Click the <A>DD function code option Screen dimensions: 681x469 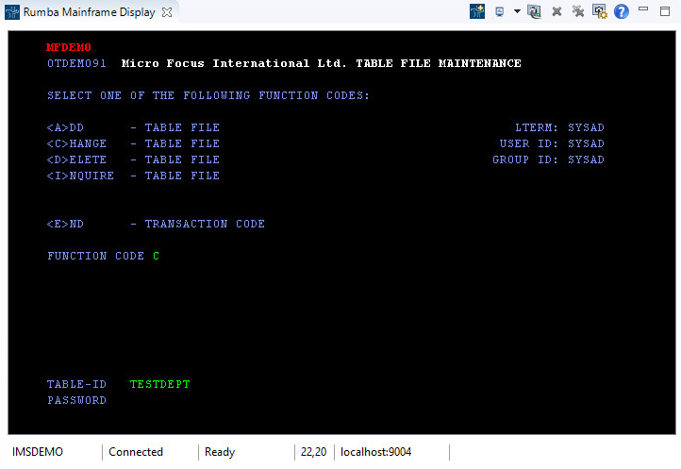pyautogui.click(x=65, y=127)
